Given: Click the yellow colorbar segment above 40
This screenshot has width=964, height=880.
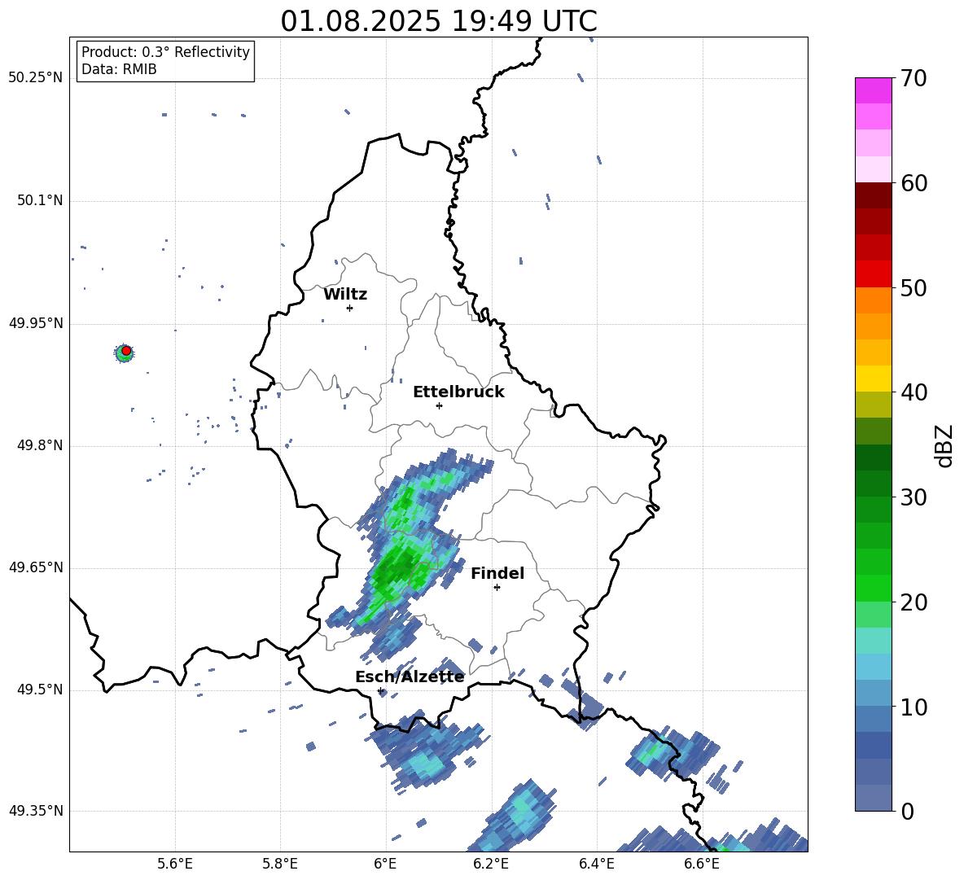Looking at the screenshot, I should [x=873, y=379].
